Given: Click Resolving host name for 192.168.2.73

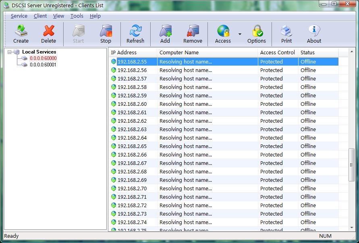Looking at the screenshot, I should point(186,214).
